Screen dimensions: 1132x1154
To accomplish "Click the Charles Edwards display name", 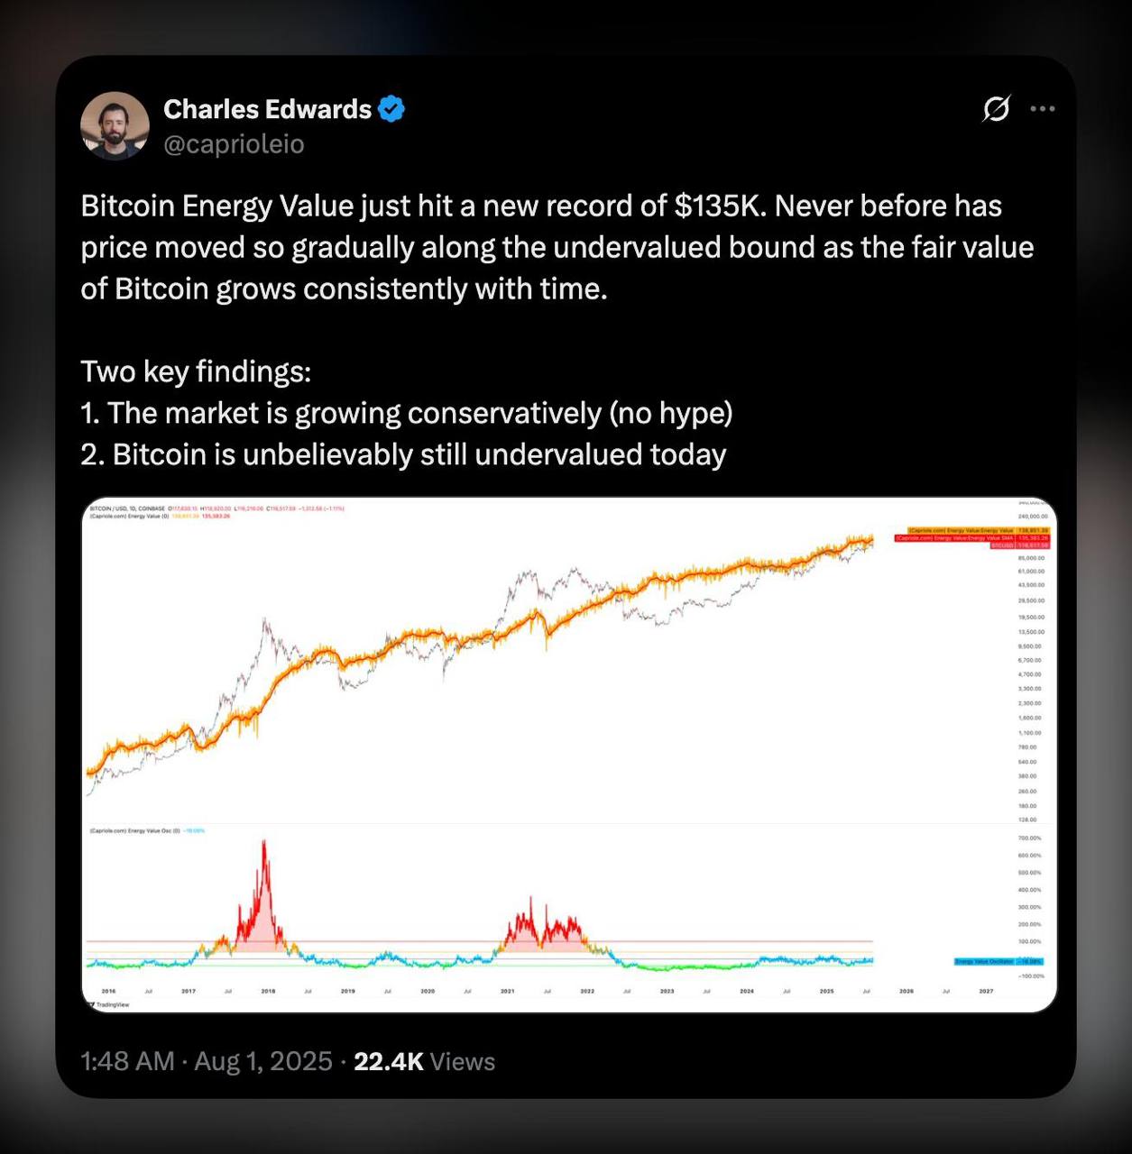I will click(267, 109).
